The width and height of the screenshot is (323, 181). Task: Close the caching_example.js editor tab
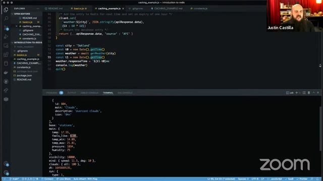coord(123,9)
